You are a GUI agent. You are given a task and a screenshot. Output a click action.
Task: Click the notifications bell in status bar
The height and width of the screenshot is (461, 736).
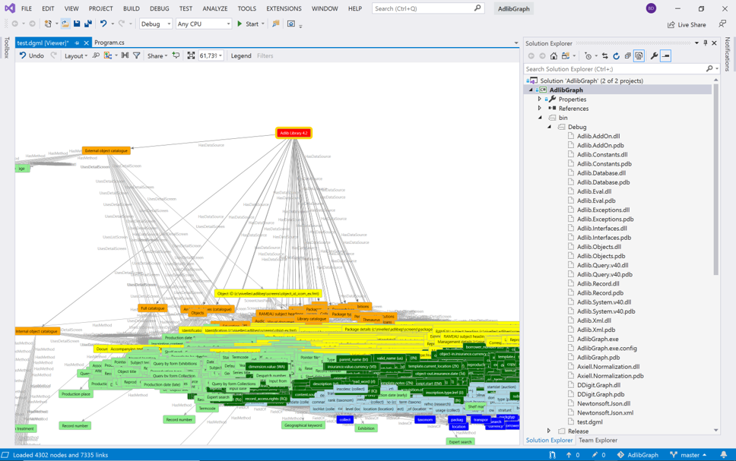(724, 454)
